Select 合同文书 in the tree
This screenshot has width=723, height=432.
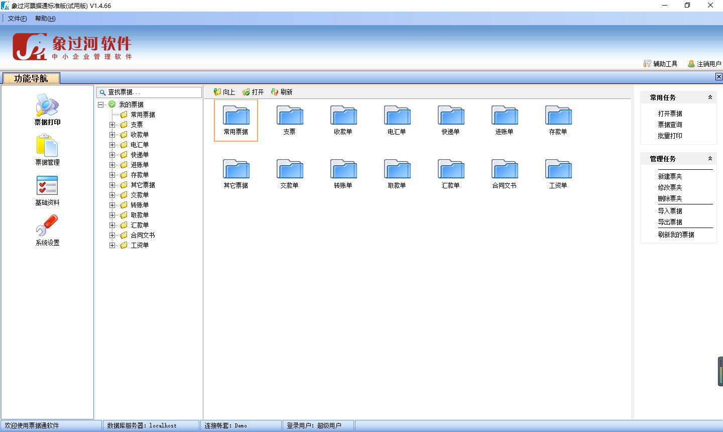[143, 235]
